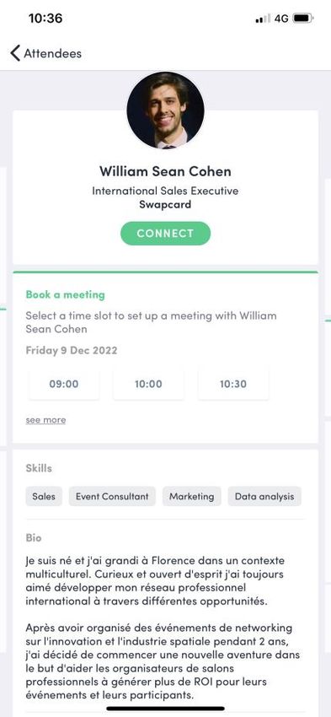The height and width of the screenshot is (717, 331).
Task: Pick the 10:30 meeting slot
Action: (x=232, y=384)
